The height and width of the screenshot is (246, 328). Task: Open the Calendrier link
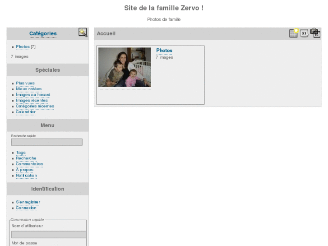click(x=26, y=112)
